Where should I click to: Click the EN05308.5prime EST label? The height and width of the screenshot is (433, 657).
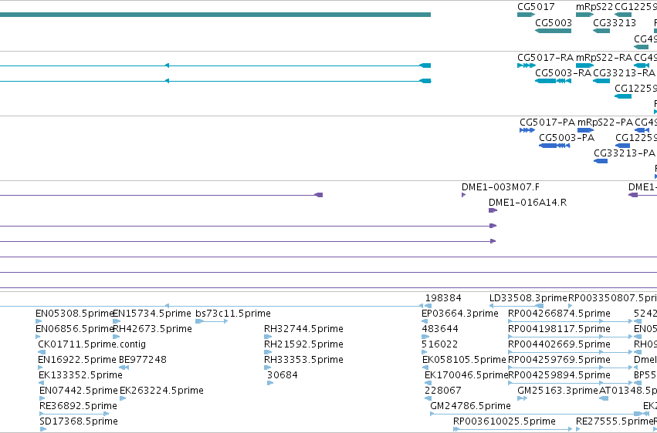(x=75, y=314)
